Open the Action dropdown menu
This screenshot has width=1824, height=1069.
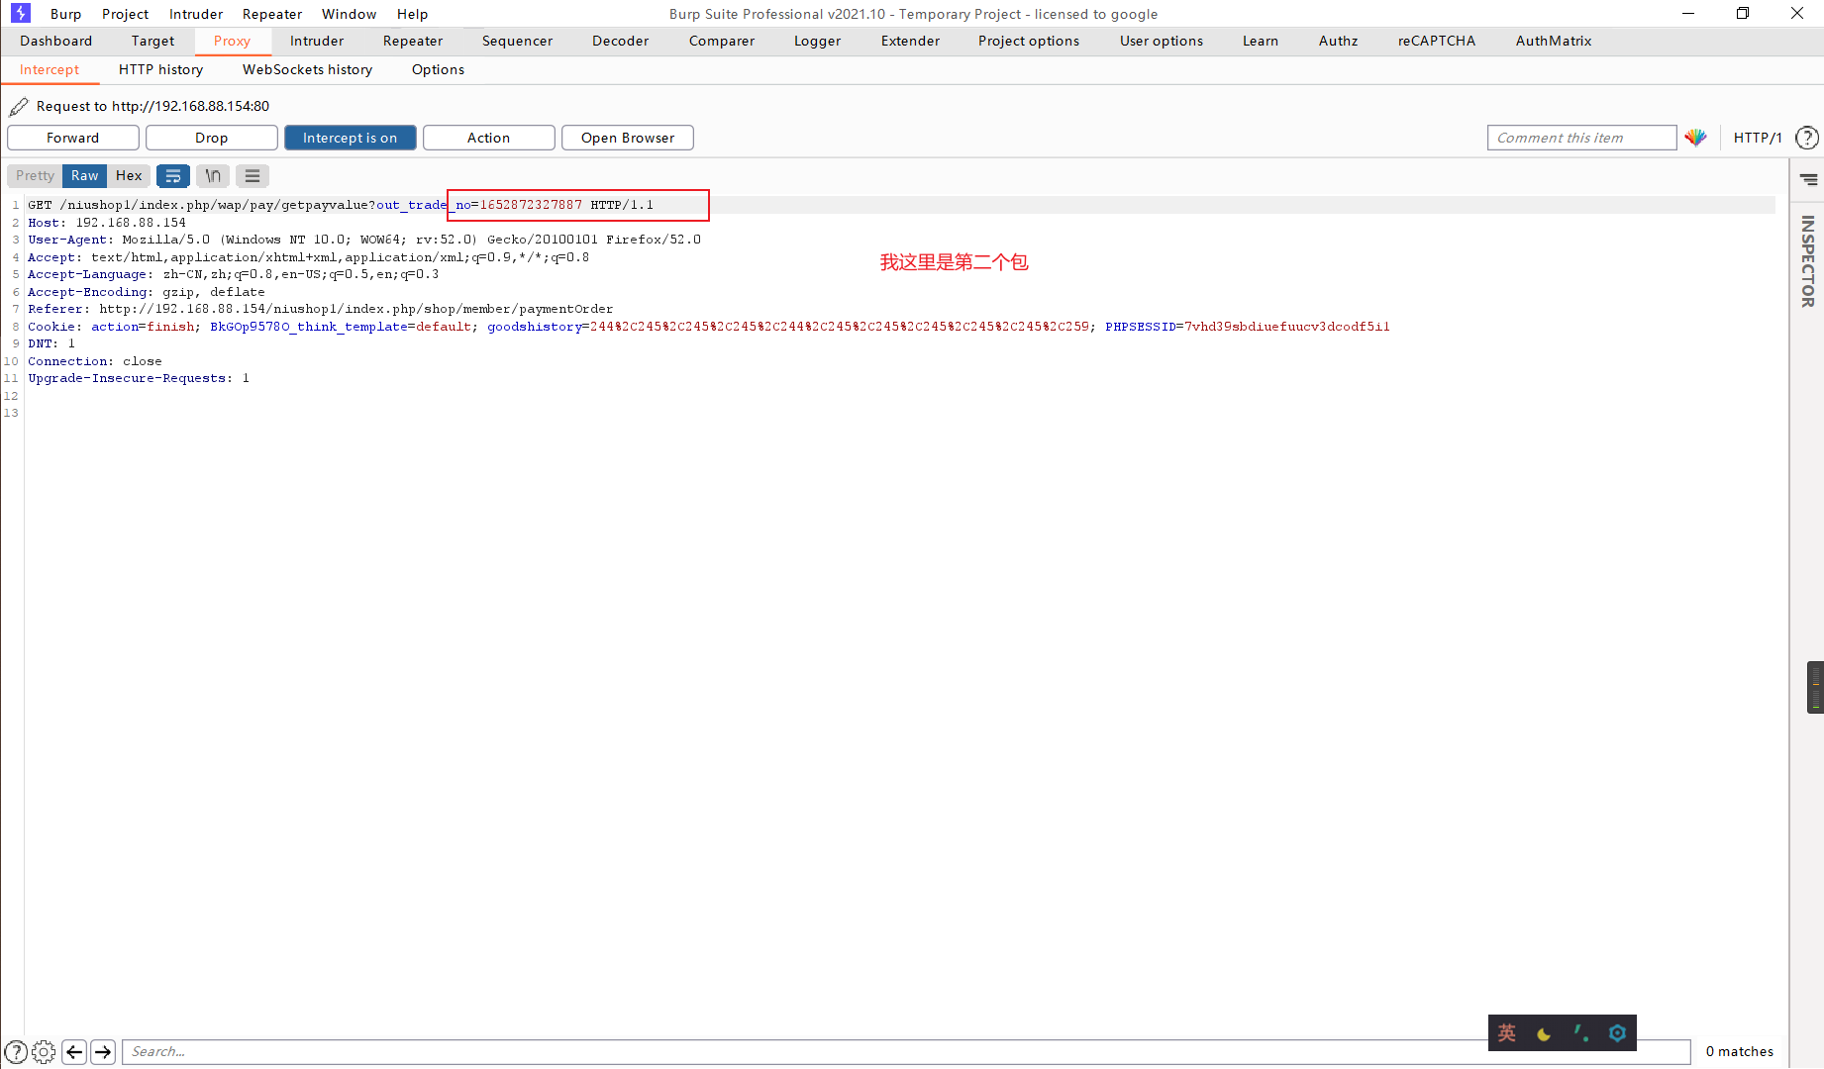pyautogui.click(x=488, y=138)
